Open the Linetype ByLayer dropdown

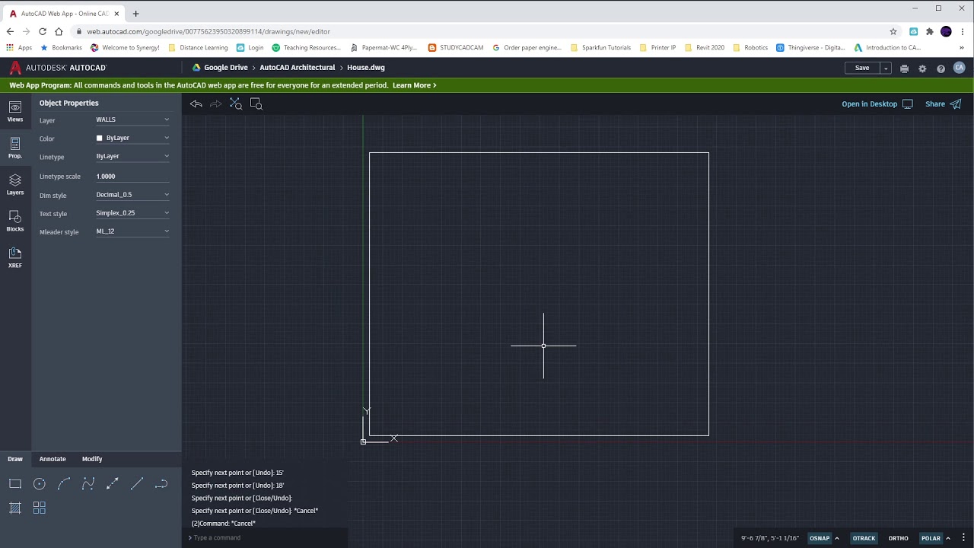(x=132, y=156)
